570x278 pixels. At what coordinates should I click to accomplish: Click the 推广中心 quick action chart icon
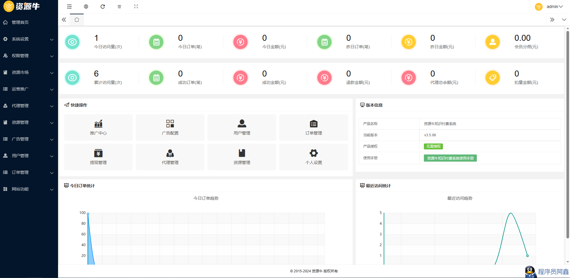coord(98,124)
